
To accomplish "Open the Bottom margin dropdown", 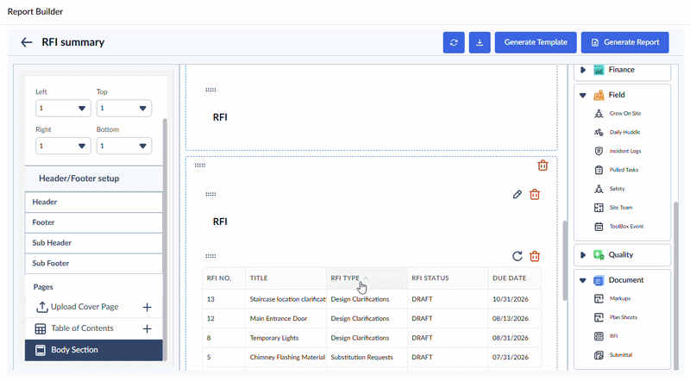I will (x=123, y=146).
